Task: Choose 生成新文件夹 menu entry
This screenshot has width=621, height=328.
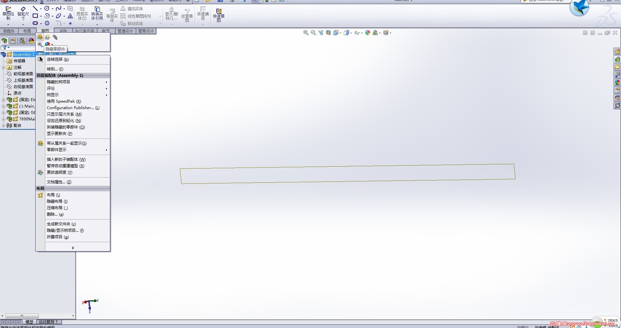Action: (x=73, y=224)
